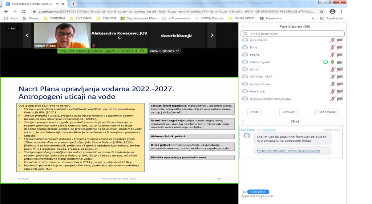Image resolution: width=372 pixels, height=204 pixels.
Task: Click Ana Sudar's disabled camera icon
Action: pyautogui.click(x=339, y=91)
